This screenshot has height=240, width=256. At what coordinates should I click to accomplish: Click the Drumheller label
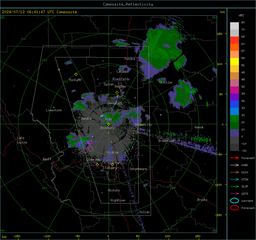tap(167, 141)
